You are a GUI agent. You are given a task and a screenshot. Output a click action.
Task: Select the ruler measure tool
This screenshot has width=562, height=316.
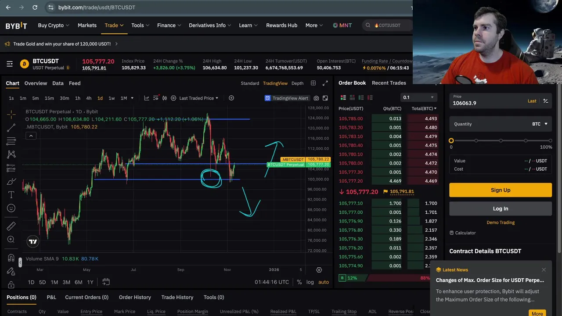pos(11,226)
